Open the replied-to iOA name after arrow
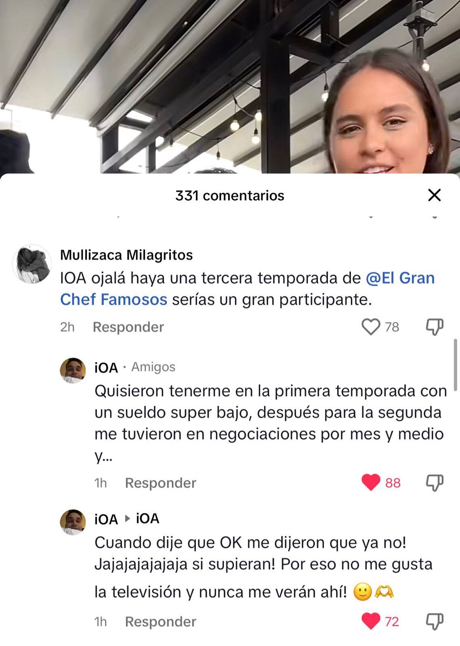Viewport: 460px width, 646px height. coord(147,519)
